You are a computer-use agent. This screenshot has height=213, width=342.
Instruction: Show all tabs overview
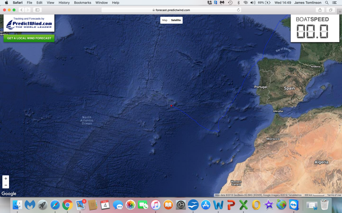331,10
